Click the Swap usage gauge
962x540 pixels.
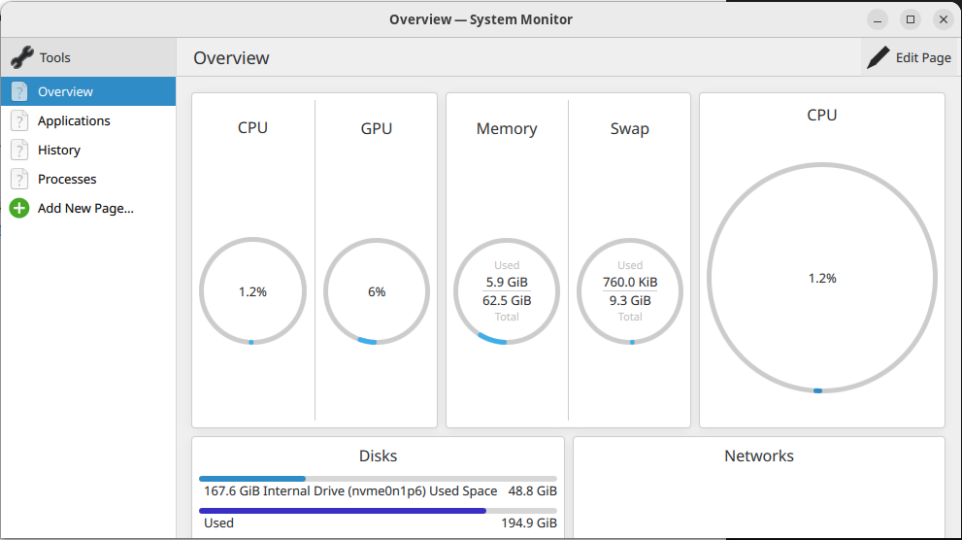click(630, 291)
